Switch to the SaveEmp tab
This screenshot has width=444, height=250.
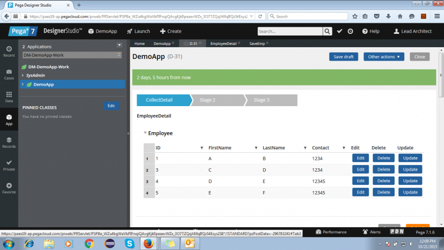257,44
